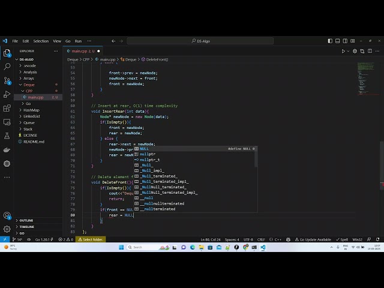384x288 pixels.
Task: Open the Run and Debug view
Action: coord(7,94)
